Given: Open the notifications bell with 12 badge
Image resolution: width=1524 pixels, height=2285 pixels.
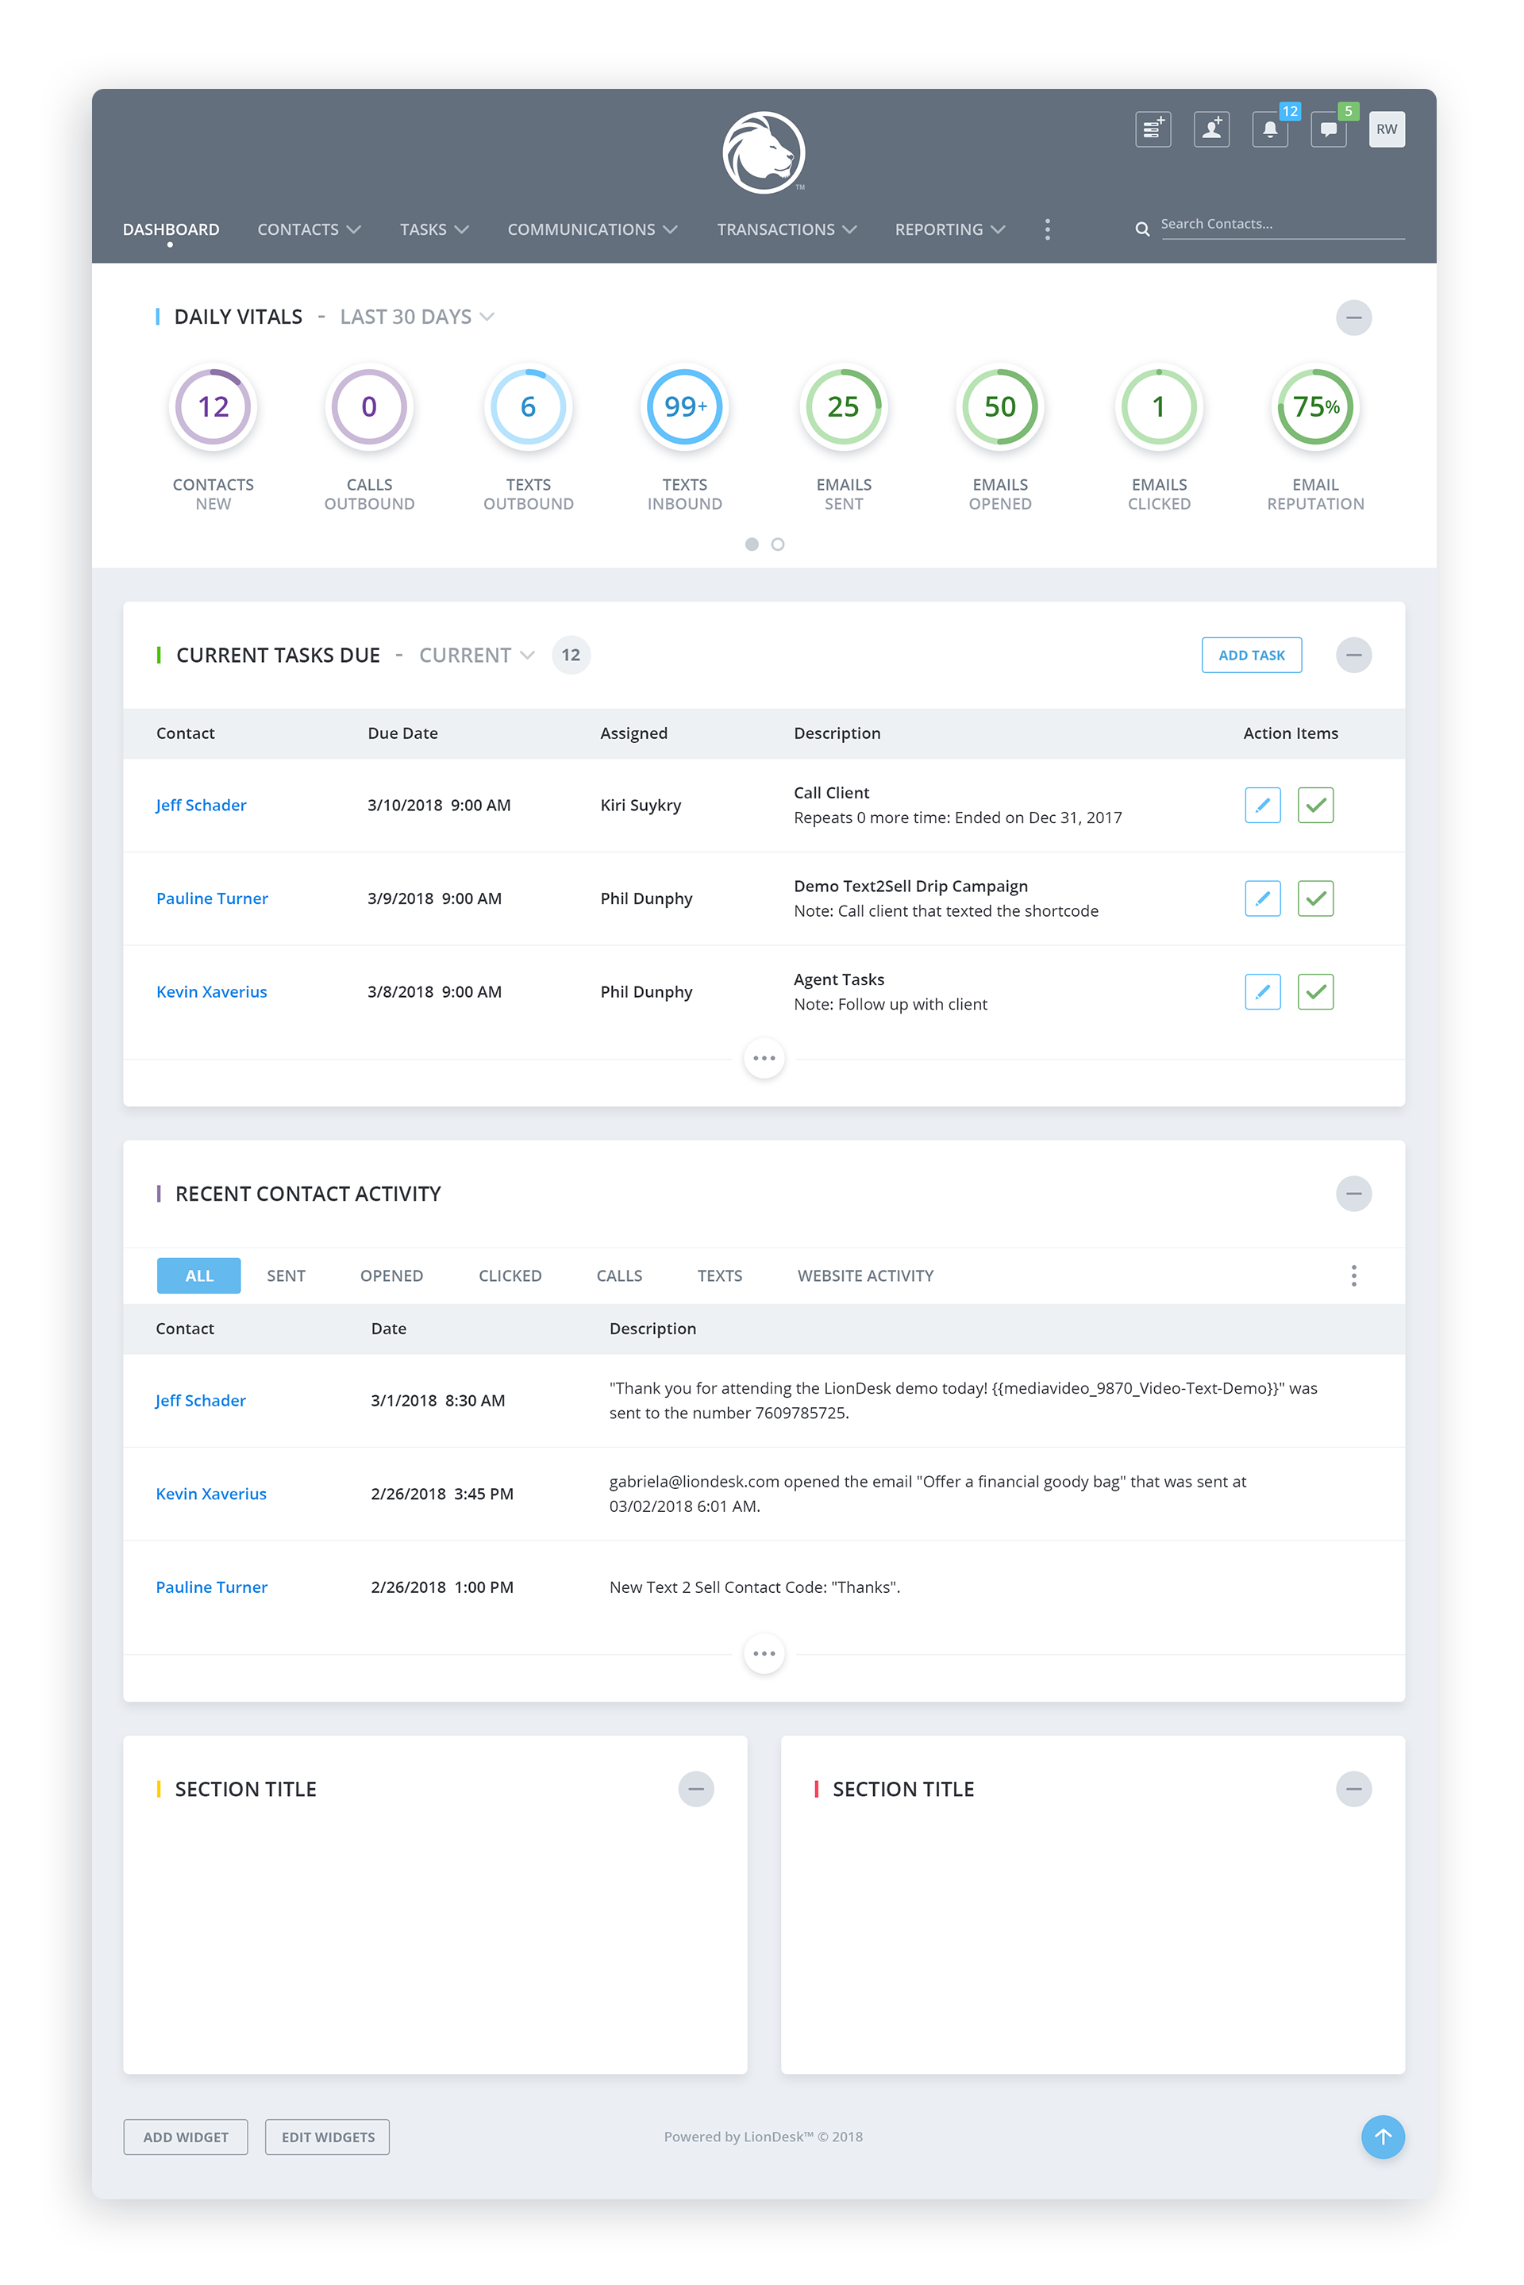Looking at the screenshot, I should (1269, 129).
